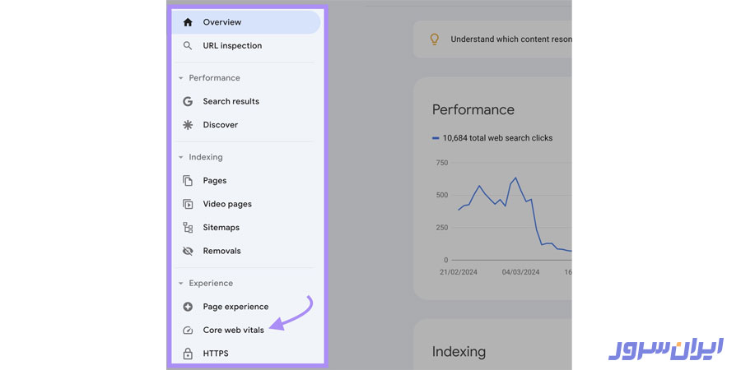Open Core web vitals report

234,331
